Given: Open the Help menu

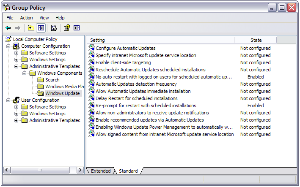Looking at the screenshot, I should pos(60,18).
